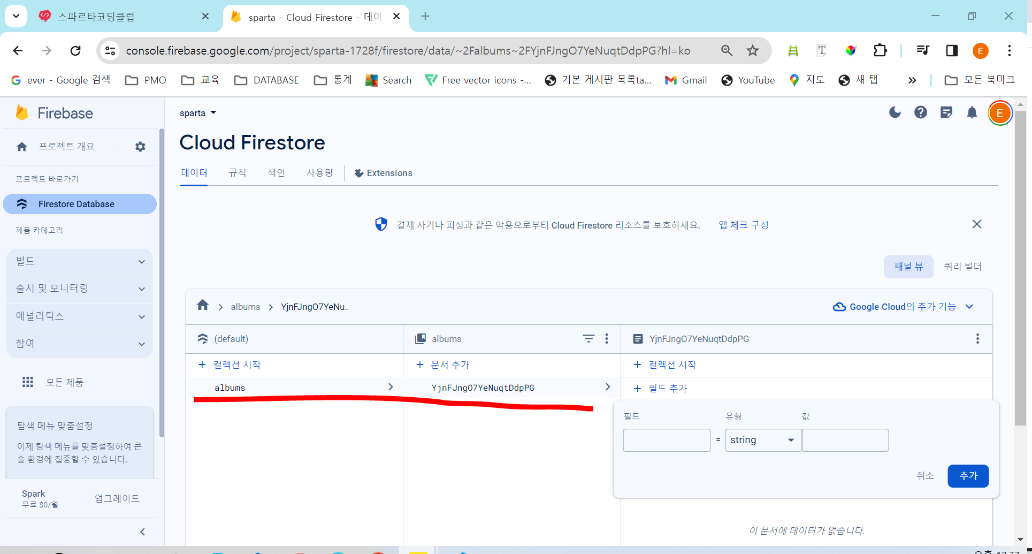Image resolution: width=1032 pixels, height=554 pixels.
Task: Open the Firebase logo home link
Action: 55,113
